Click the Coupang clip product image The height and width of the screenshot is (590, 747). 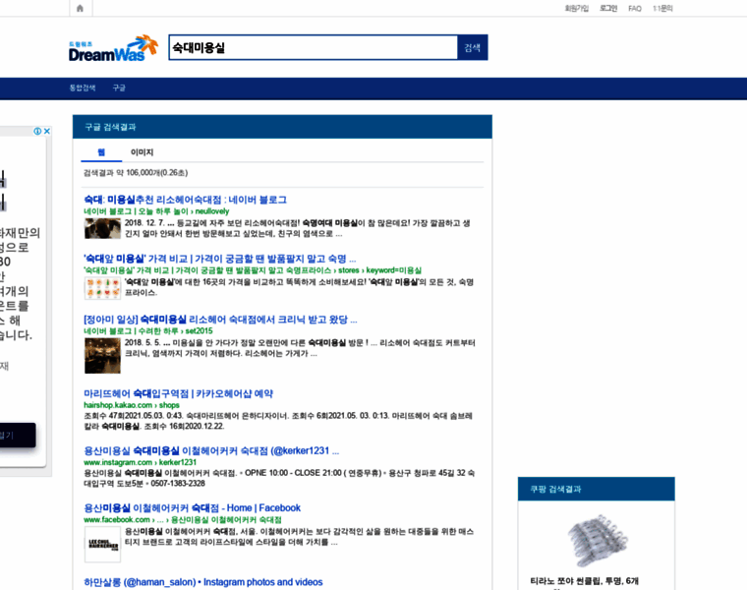[x=598, y=540]
